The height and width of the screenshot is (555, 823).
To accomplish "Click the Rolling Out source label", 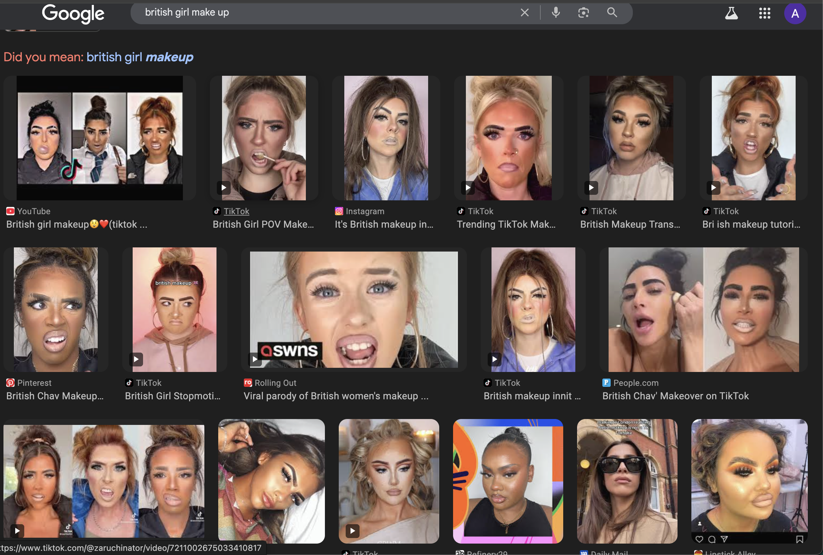I will tap(275, 383).
